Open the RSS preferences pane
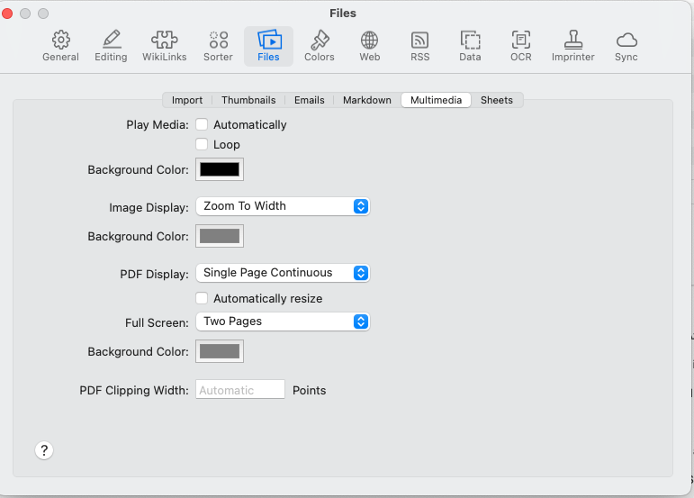 (x=419, y=46)
